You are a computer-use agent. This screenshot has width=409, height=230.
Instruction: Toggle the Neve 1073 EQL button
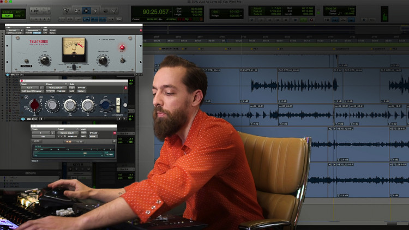click(118, 101)
